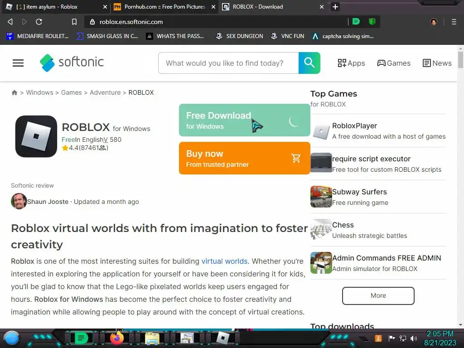The height and width of the screenshot is (348, 464).
Task: Open captcha solving sim... bookmark
Action: click(x=343, y=36)
